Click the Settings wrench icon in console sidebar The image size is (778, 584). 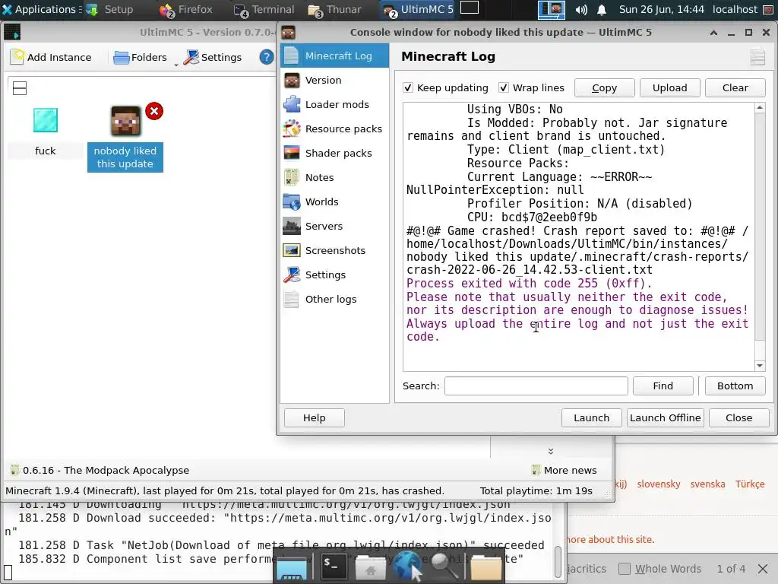click(292, 275)
